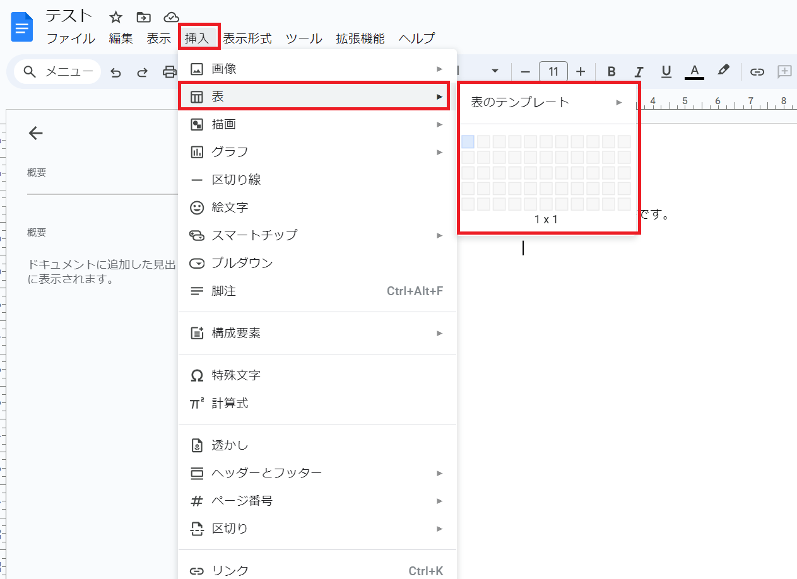Select the highlighter pen icon
This screenshot has height=579, width=797.
coord(724,71)
